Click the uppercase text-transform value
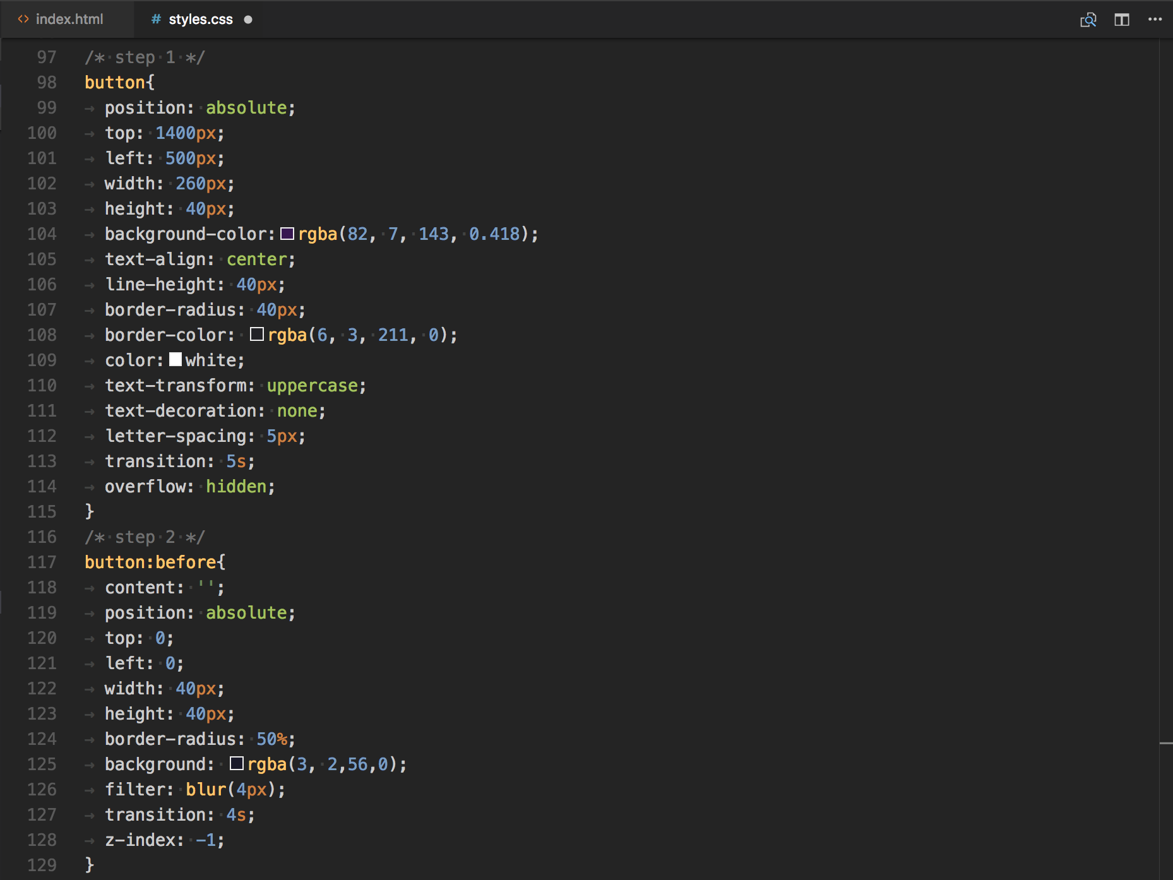This screenshot has height=880, width=1173. click(312, 386)
